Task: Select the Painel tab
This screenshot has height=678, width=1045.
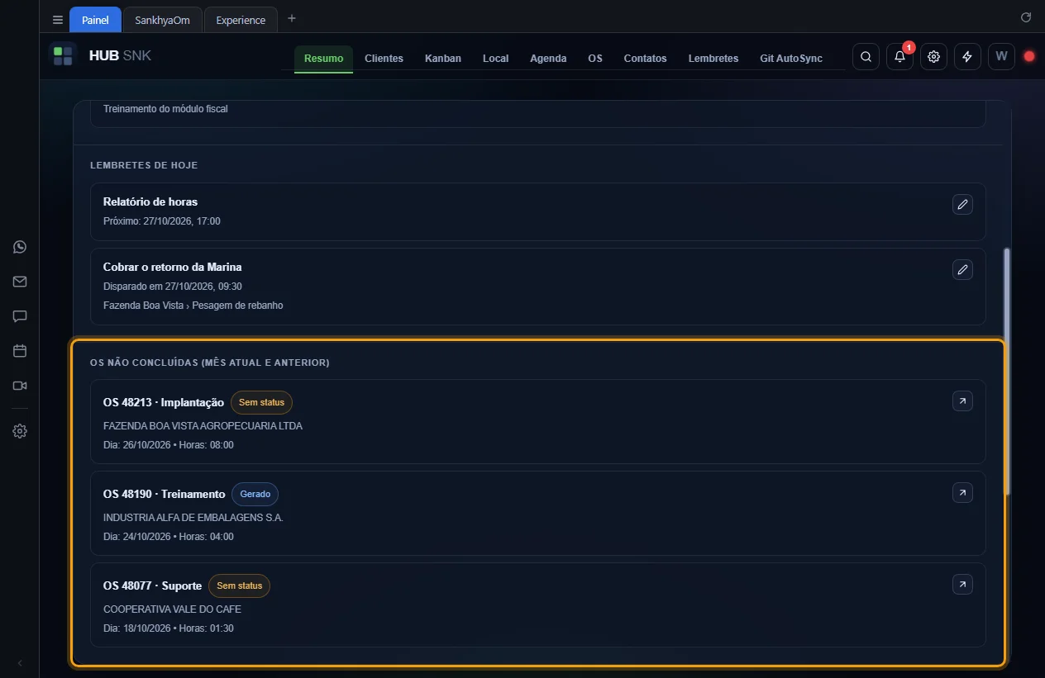Action: pos(95,20)
